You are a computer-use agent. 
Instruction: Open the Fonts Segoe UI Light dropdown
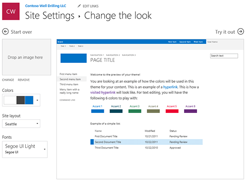tap(25, 149)
